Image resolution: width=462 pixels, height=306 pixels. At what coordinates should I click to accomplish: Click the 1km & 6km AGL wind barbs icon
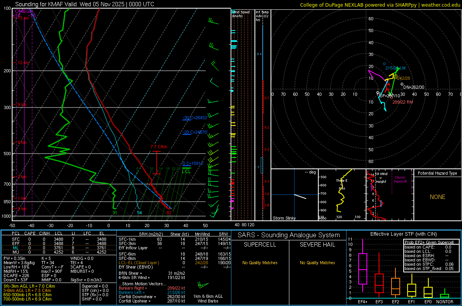[x=203, y=285]
